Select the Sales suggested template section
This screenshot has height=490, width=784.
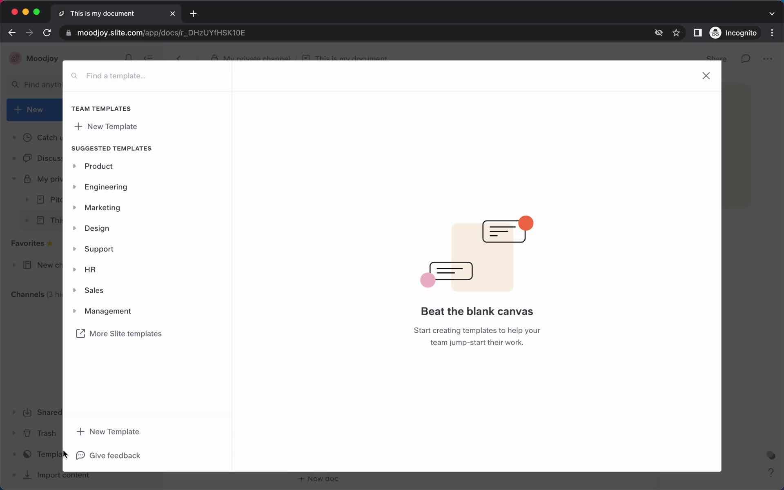[x=94, y=290]
